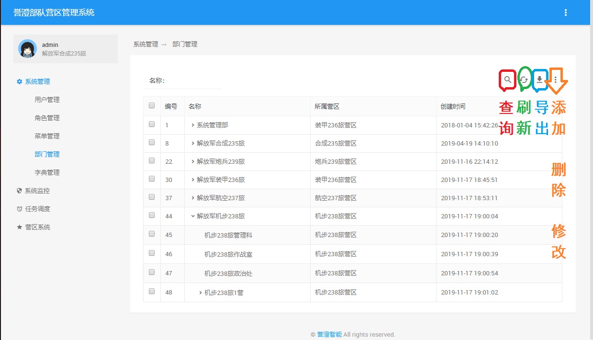Check the checkbox for 系统管理部 row
This screenshot has height=340, width=593.
[151, 124]
